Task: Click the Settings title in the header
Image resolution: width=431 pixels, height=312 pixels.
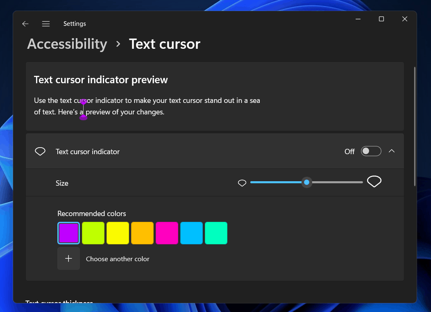Action: point(75,24)
